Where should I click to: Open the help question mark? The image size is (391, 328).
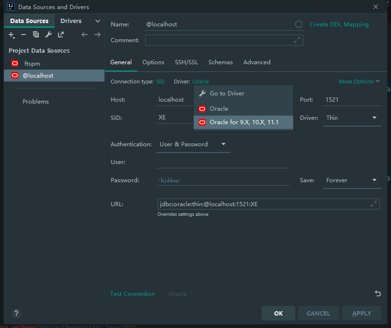16,313
